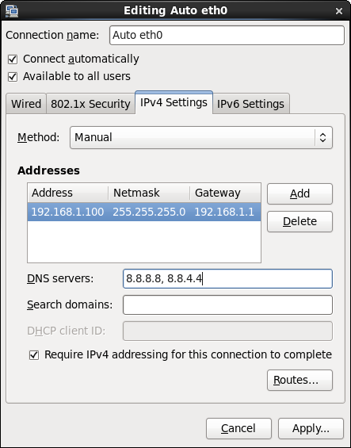Open the Method dropdown set to Manual
The height and width of the screenshot is (448, 351).
pos(201,137)
